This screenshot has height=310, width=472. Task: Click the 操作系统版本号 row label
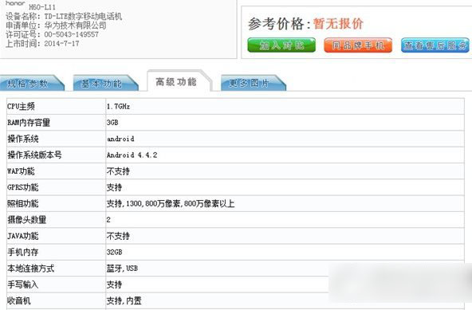(x=34, y=155)
